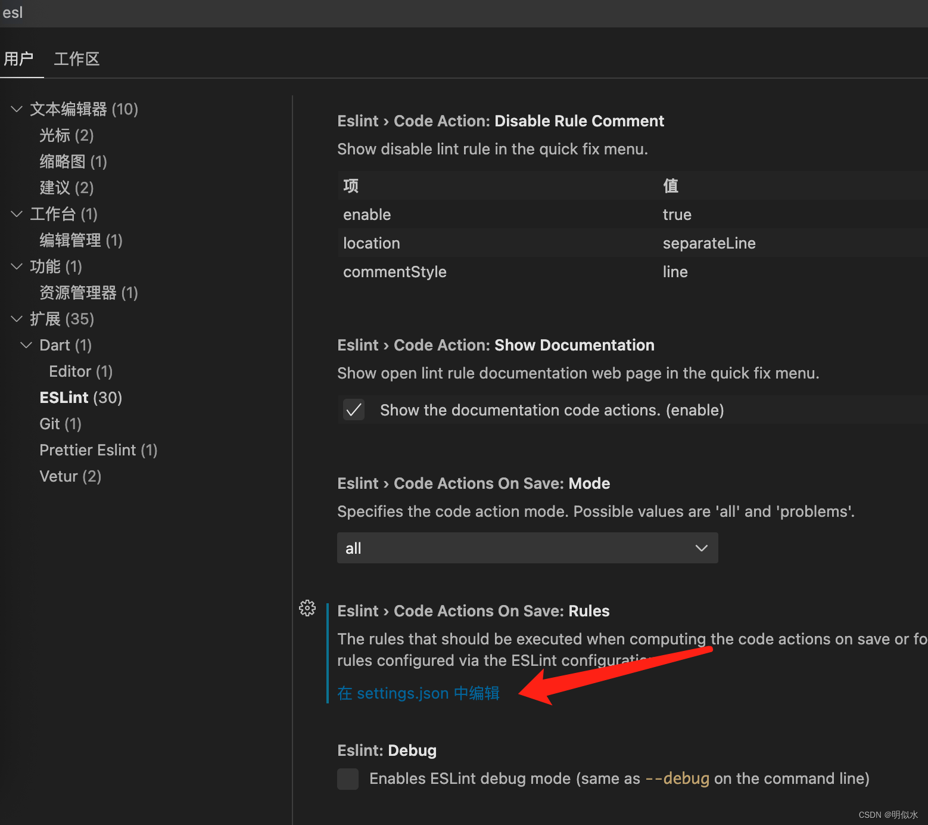Screen dimensions: 928x825
Task: Click the 值 column header
Action: click(671, 186)
